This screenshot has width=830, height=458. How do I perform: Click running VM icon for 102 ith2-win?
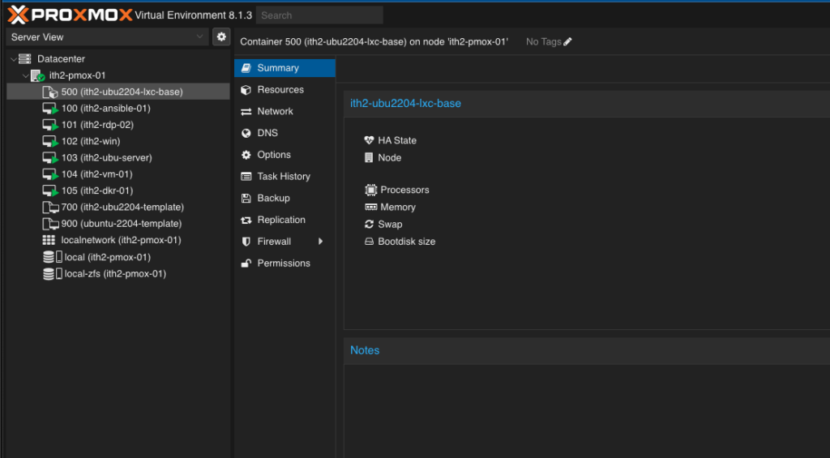(x=50, y=141)
